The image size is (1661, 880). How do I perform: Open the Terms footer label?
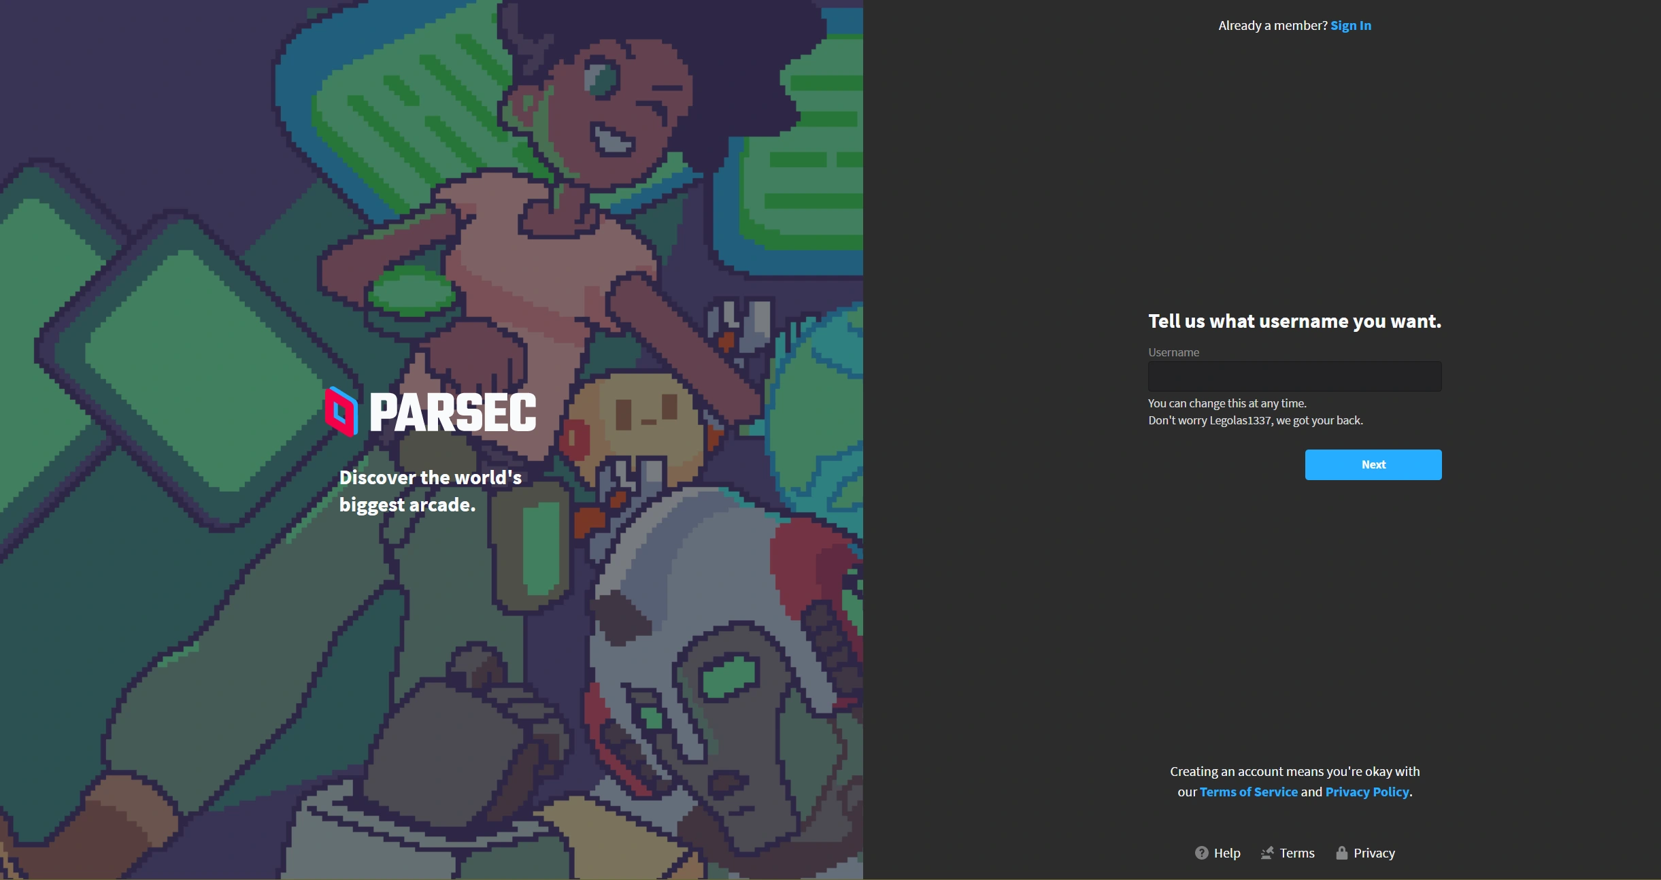[1296, 853]
